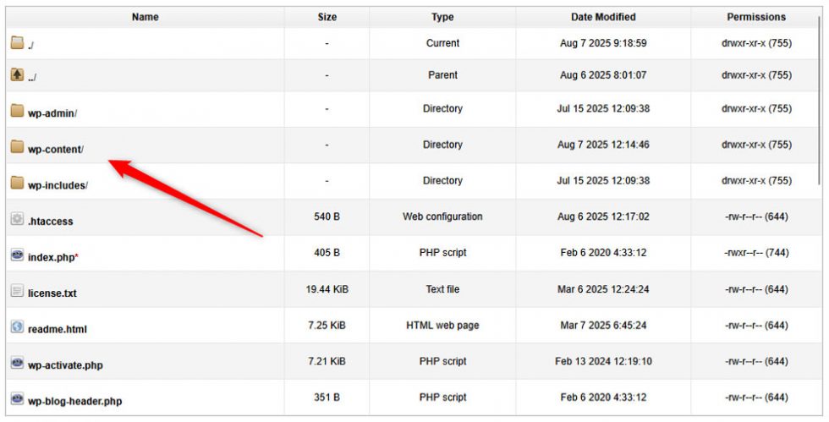Click the parent directory up-arrow icon
This screenshot has width=829, height=422.
17,74
